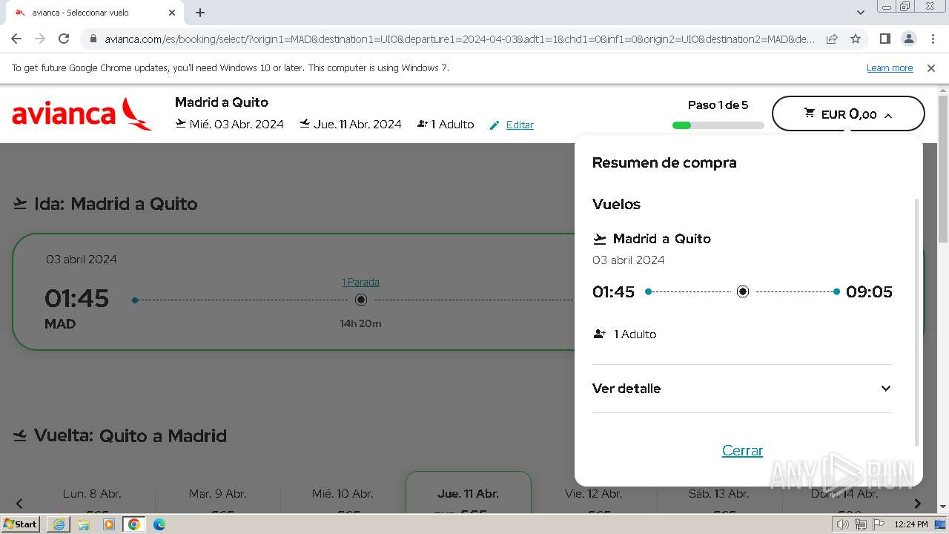Click the stopover marker in Resumen de compra

(743, 291)
